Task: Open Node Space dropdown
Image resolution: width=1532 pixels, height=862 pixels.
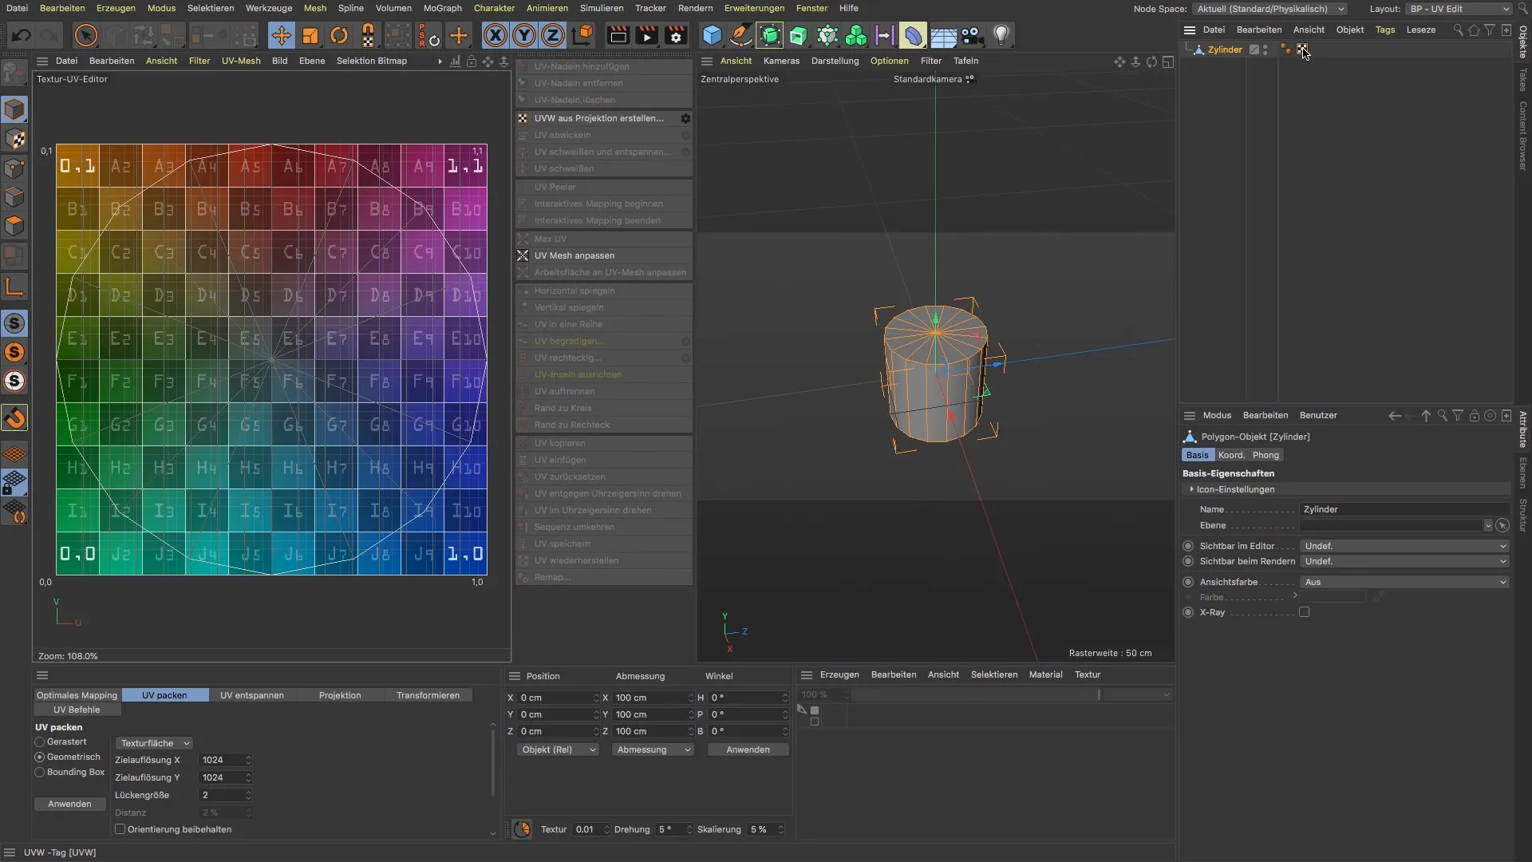Action: 1270,9
